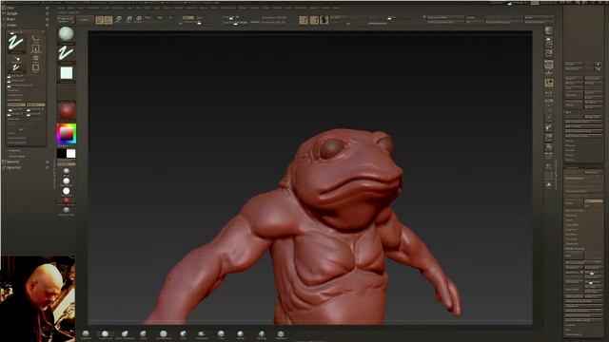Toggle the M material channel button
This screenshot has height=342, width=609.
pyautogui.click(x=170, y=17)
